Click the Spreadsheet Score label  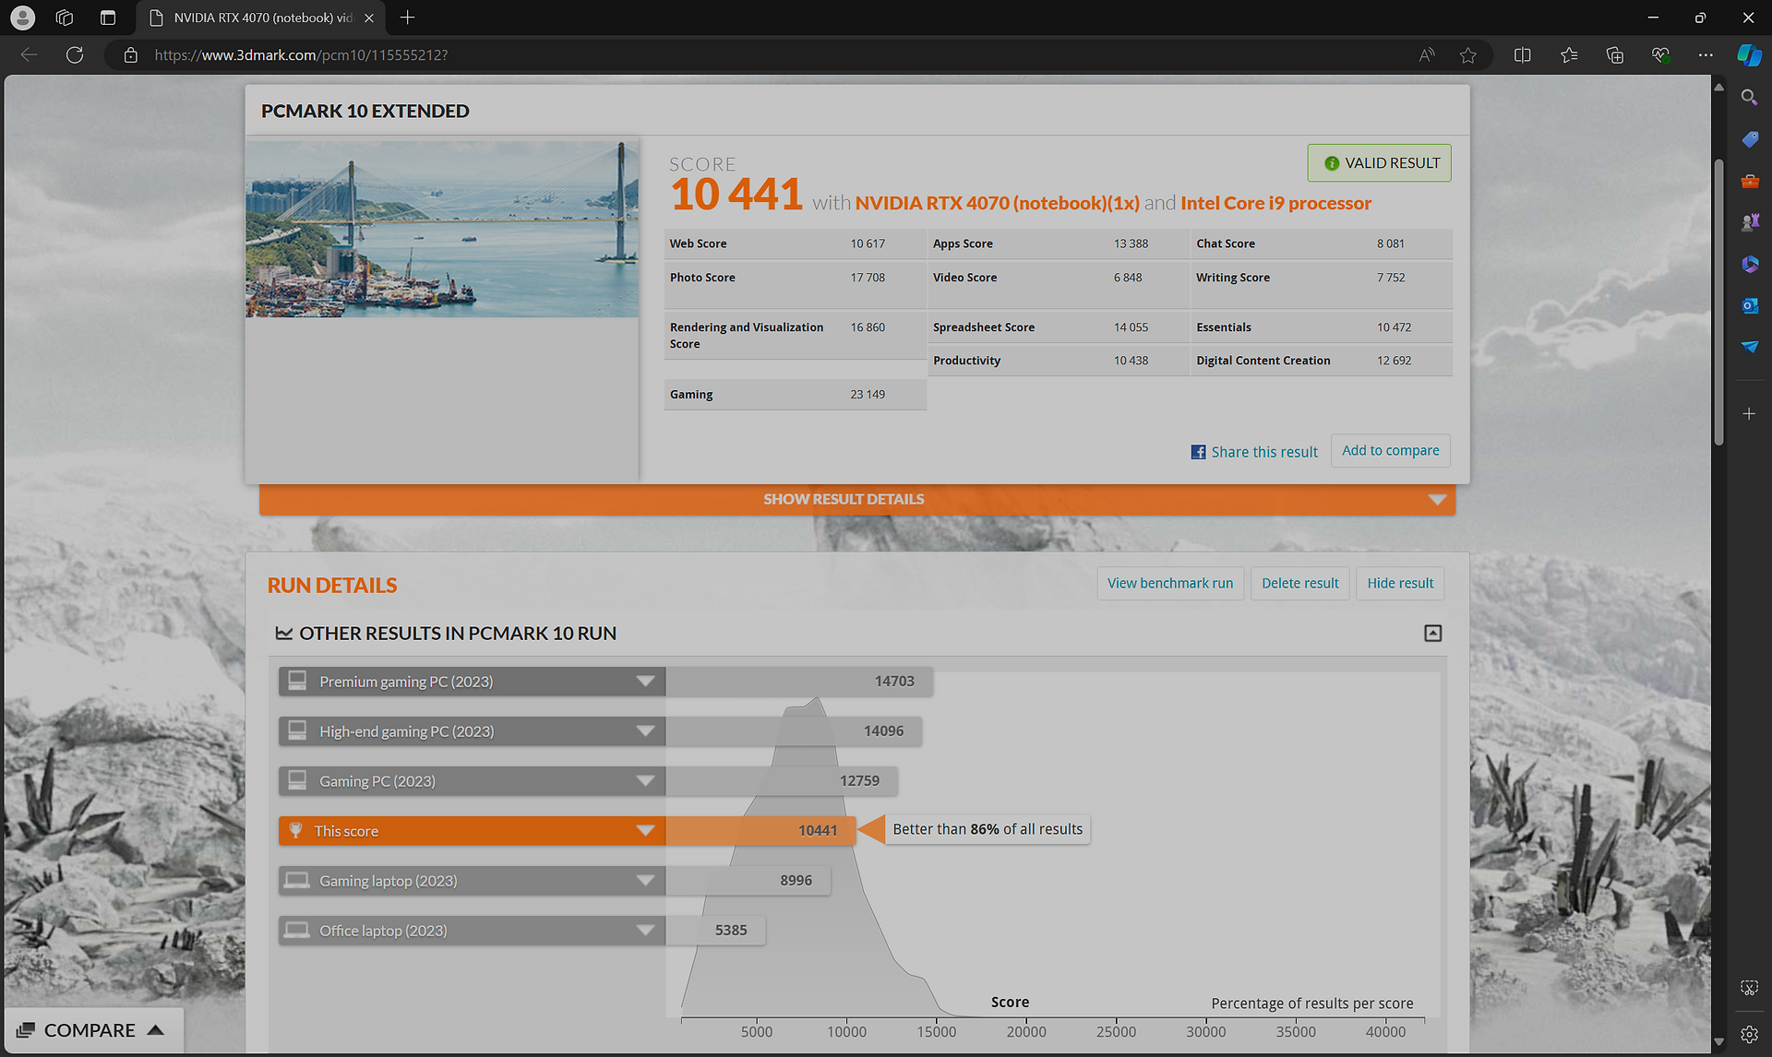(x=984, y=327)
